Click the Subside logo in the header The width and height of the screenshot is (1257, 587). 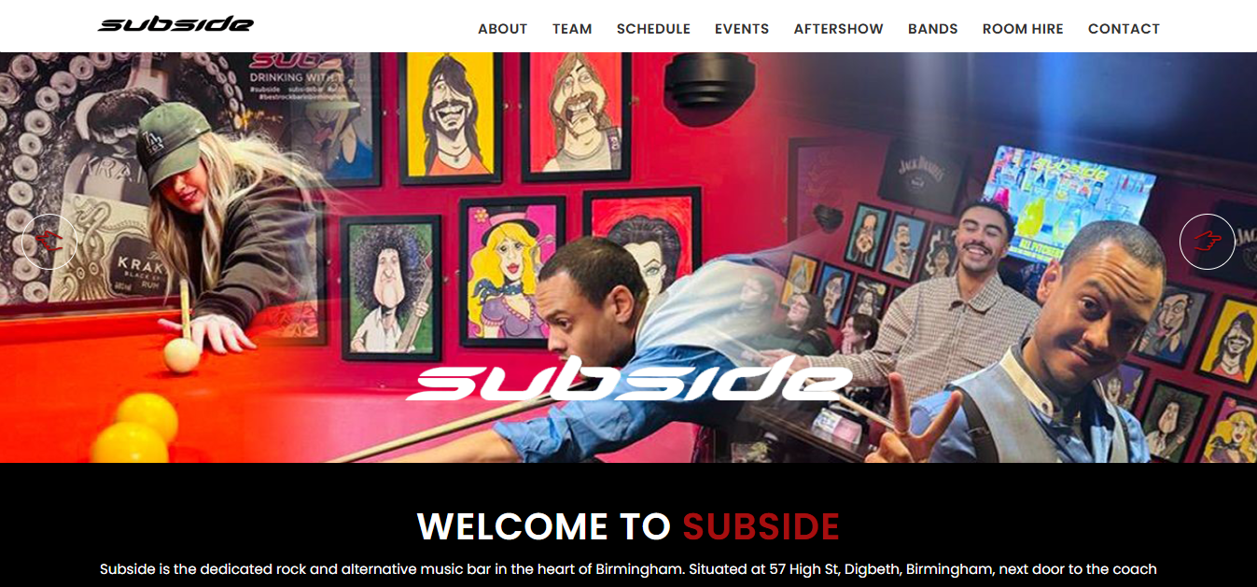175,24
